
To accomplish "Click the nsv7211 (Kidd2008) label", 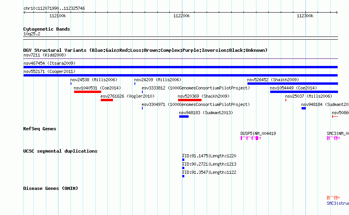I will coord(45,55).
